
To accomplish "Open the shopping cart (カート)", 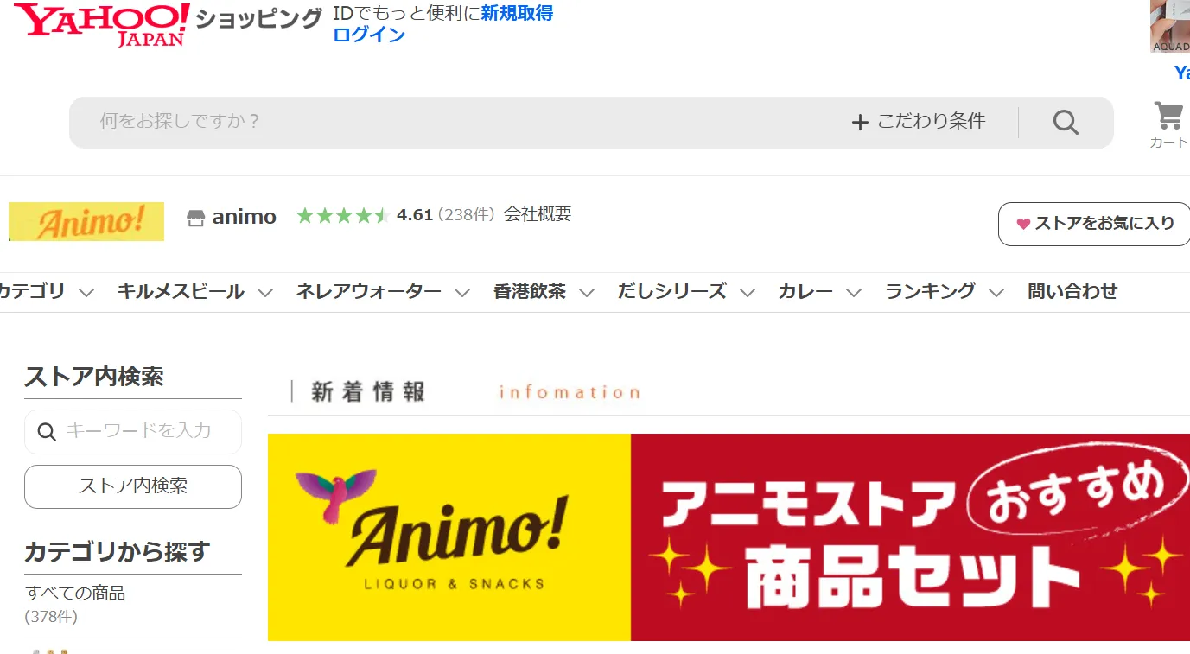I will tap(1168, 121).
